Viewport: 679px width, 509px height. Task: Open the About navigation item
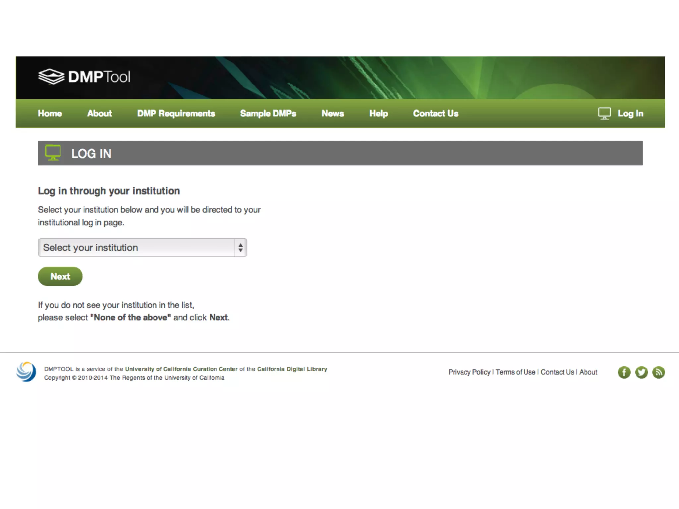pyautogui.click(x=99, y=114)
